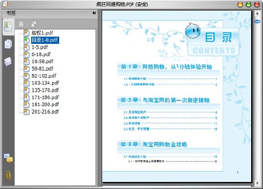Screen dimensions: 263x189
Task: Click the scroll down arrow
Action: (x=257, y=183)
